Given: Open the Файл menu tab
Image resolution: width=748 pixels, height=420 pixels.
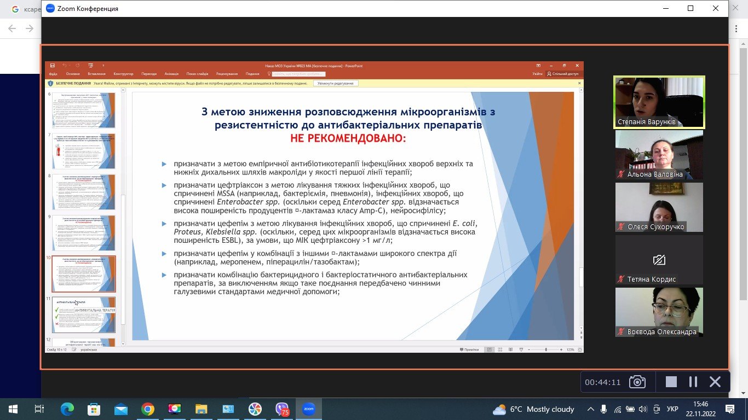Looking at the screenshot, I should (53, 74).
